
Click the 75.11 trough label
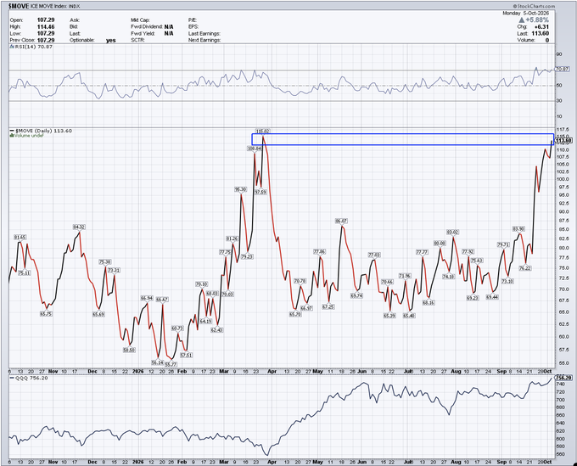coord(25,272)
